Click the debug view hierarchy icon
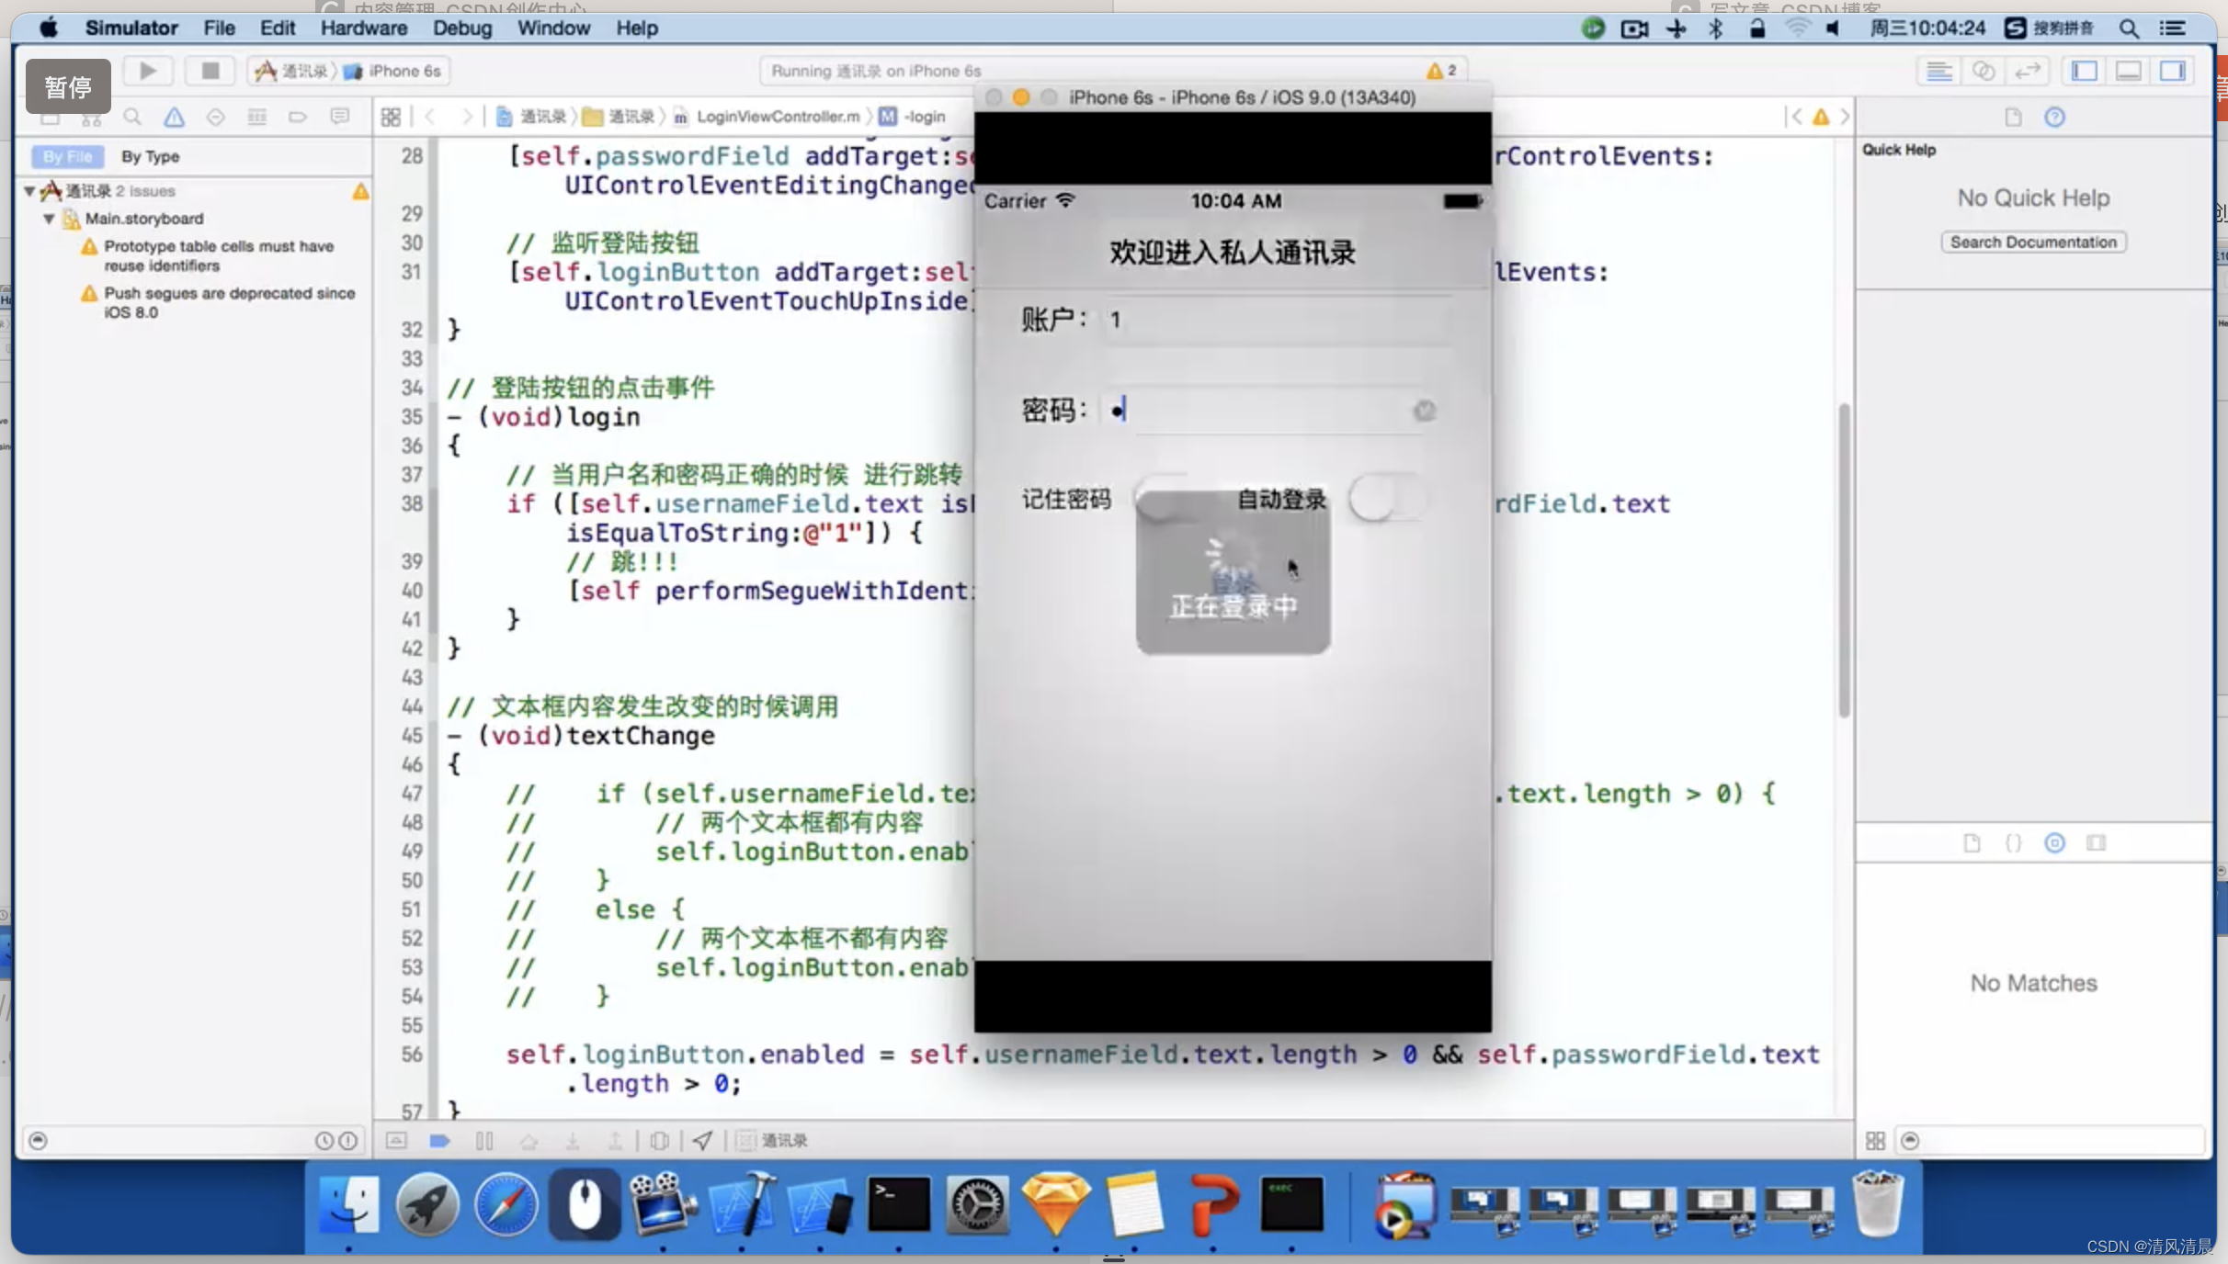The image size is (2228, 1264). click(659, 1140)
